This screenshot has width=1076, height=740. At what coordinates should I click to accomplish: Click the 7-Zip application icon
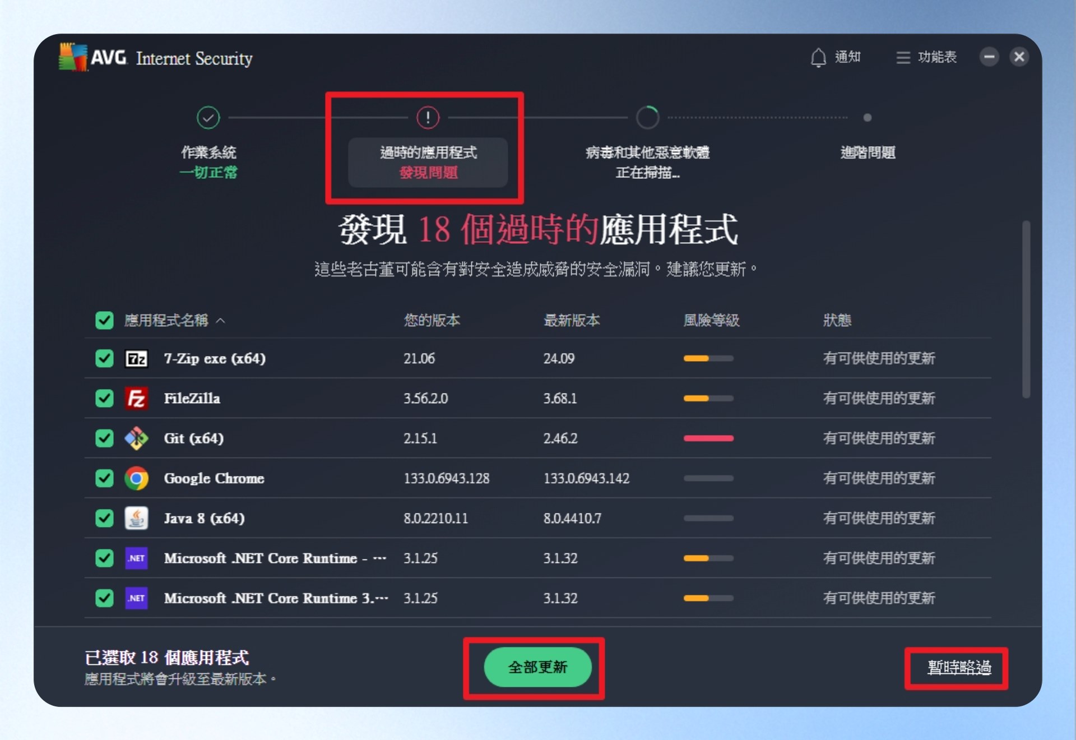136,359
